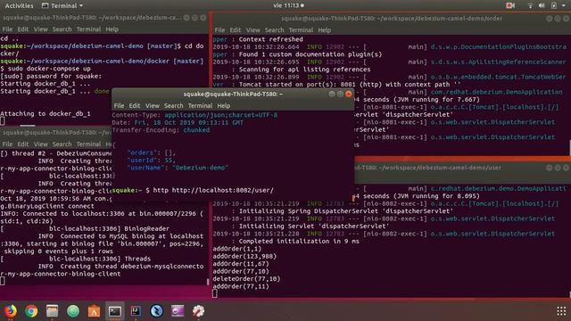Click 'Transfer-Encoding: chunked' header line
This screenshot has height=321, width=571.
pos(161,130)
